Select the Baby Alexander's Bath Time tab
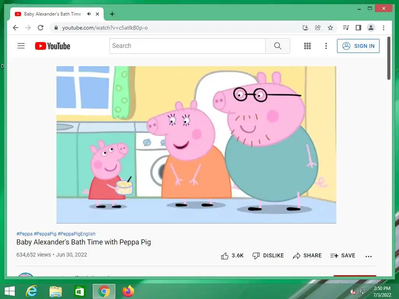The width and height of the screenshot is (399, 299). (x=57, y=14)
